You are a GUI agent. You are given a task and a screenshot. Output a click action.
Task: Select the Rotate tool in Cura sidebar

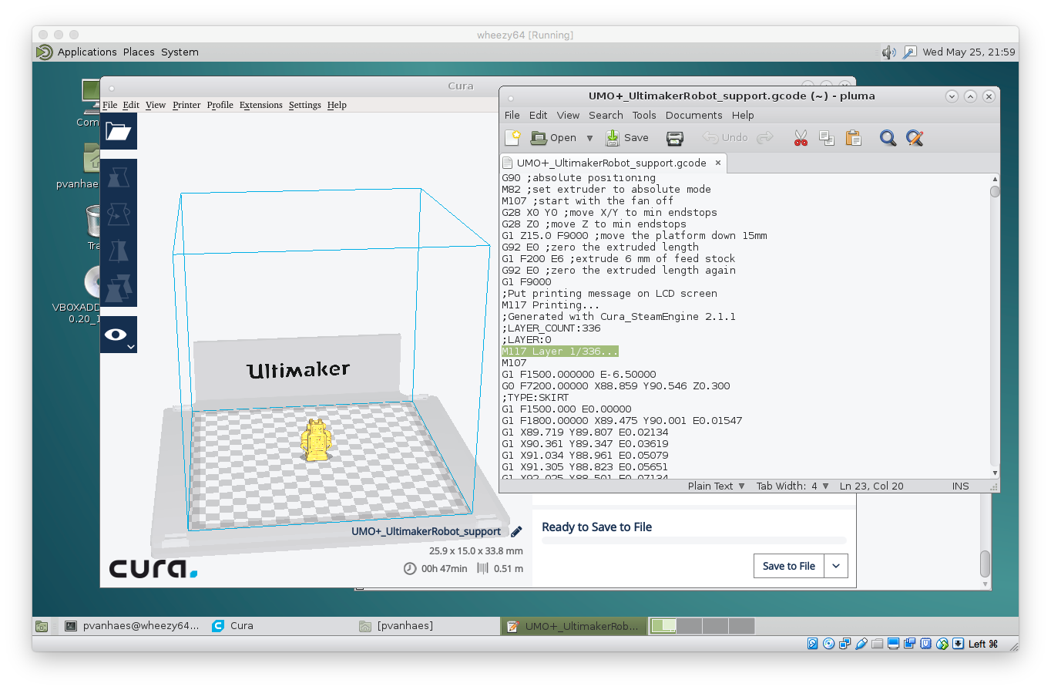pyautogui.click(x=118, y=215)
